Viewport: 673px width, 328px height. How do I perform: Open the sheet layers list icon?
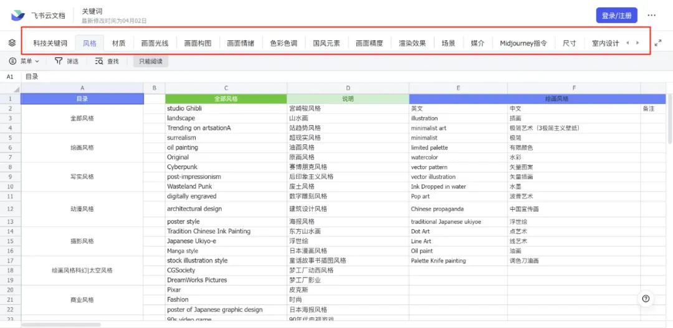click(x=12, y=43)
